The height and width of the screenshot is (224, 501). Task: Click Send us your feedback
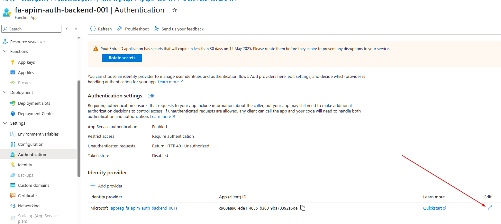(179, 29)
